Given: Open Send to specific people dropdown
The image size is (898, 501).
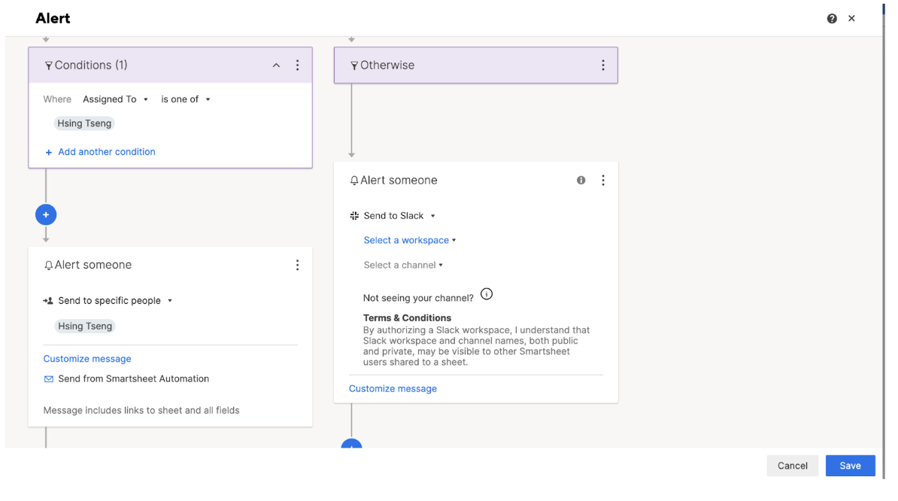Looking at the screenshot, I should coord(114,301).
